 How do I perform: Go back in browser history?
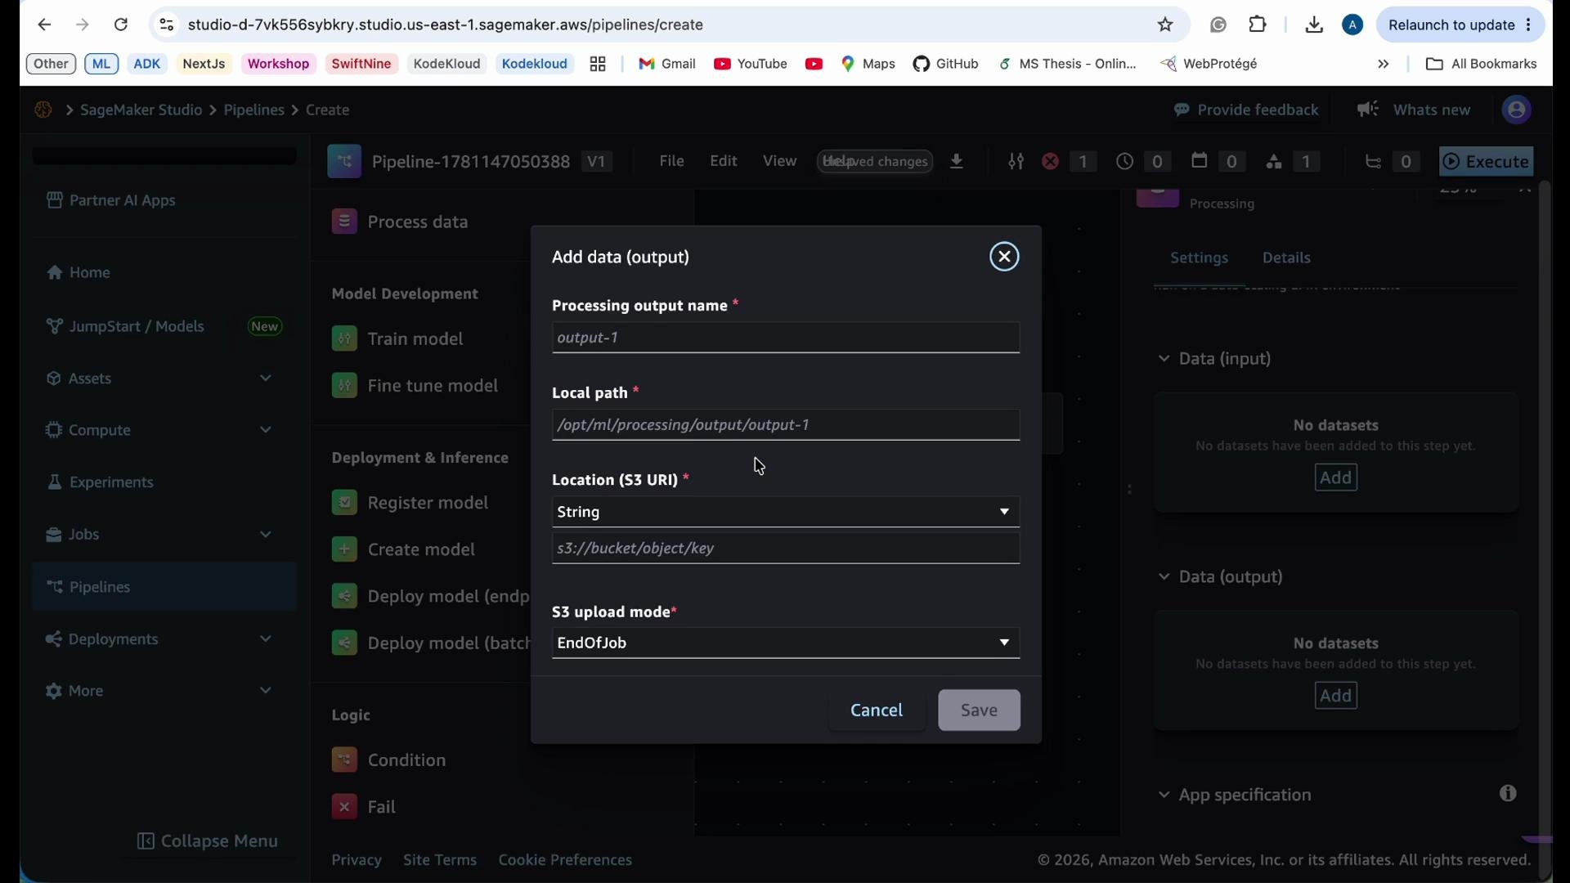click(x=44, y=25)
